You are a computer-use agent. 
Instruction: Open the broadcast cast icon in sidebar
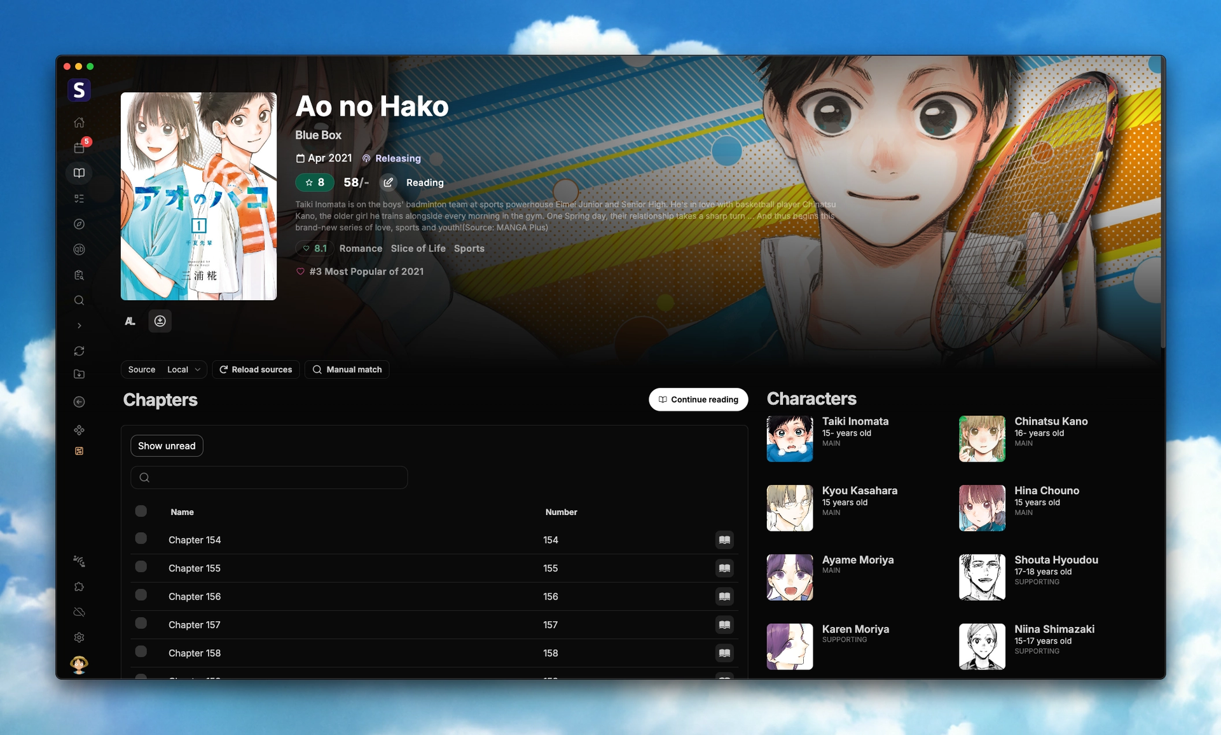(x=79, y=561)
